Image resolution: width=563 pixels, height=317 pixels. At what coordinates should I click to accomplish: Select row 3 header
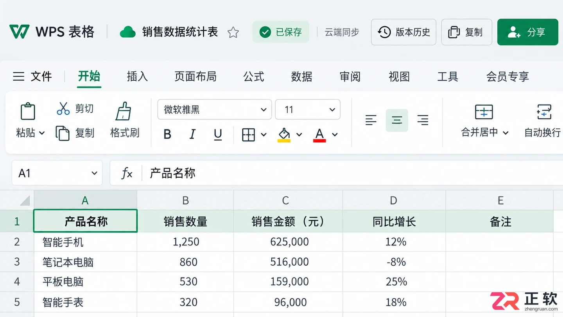click(x=17, y=262)
